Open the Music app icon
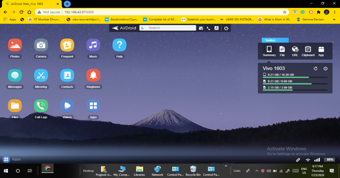Screen dimensions: 340x178 coord(93,45)
